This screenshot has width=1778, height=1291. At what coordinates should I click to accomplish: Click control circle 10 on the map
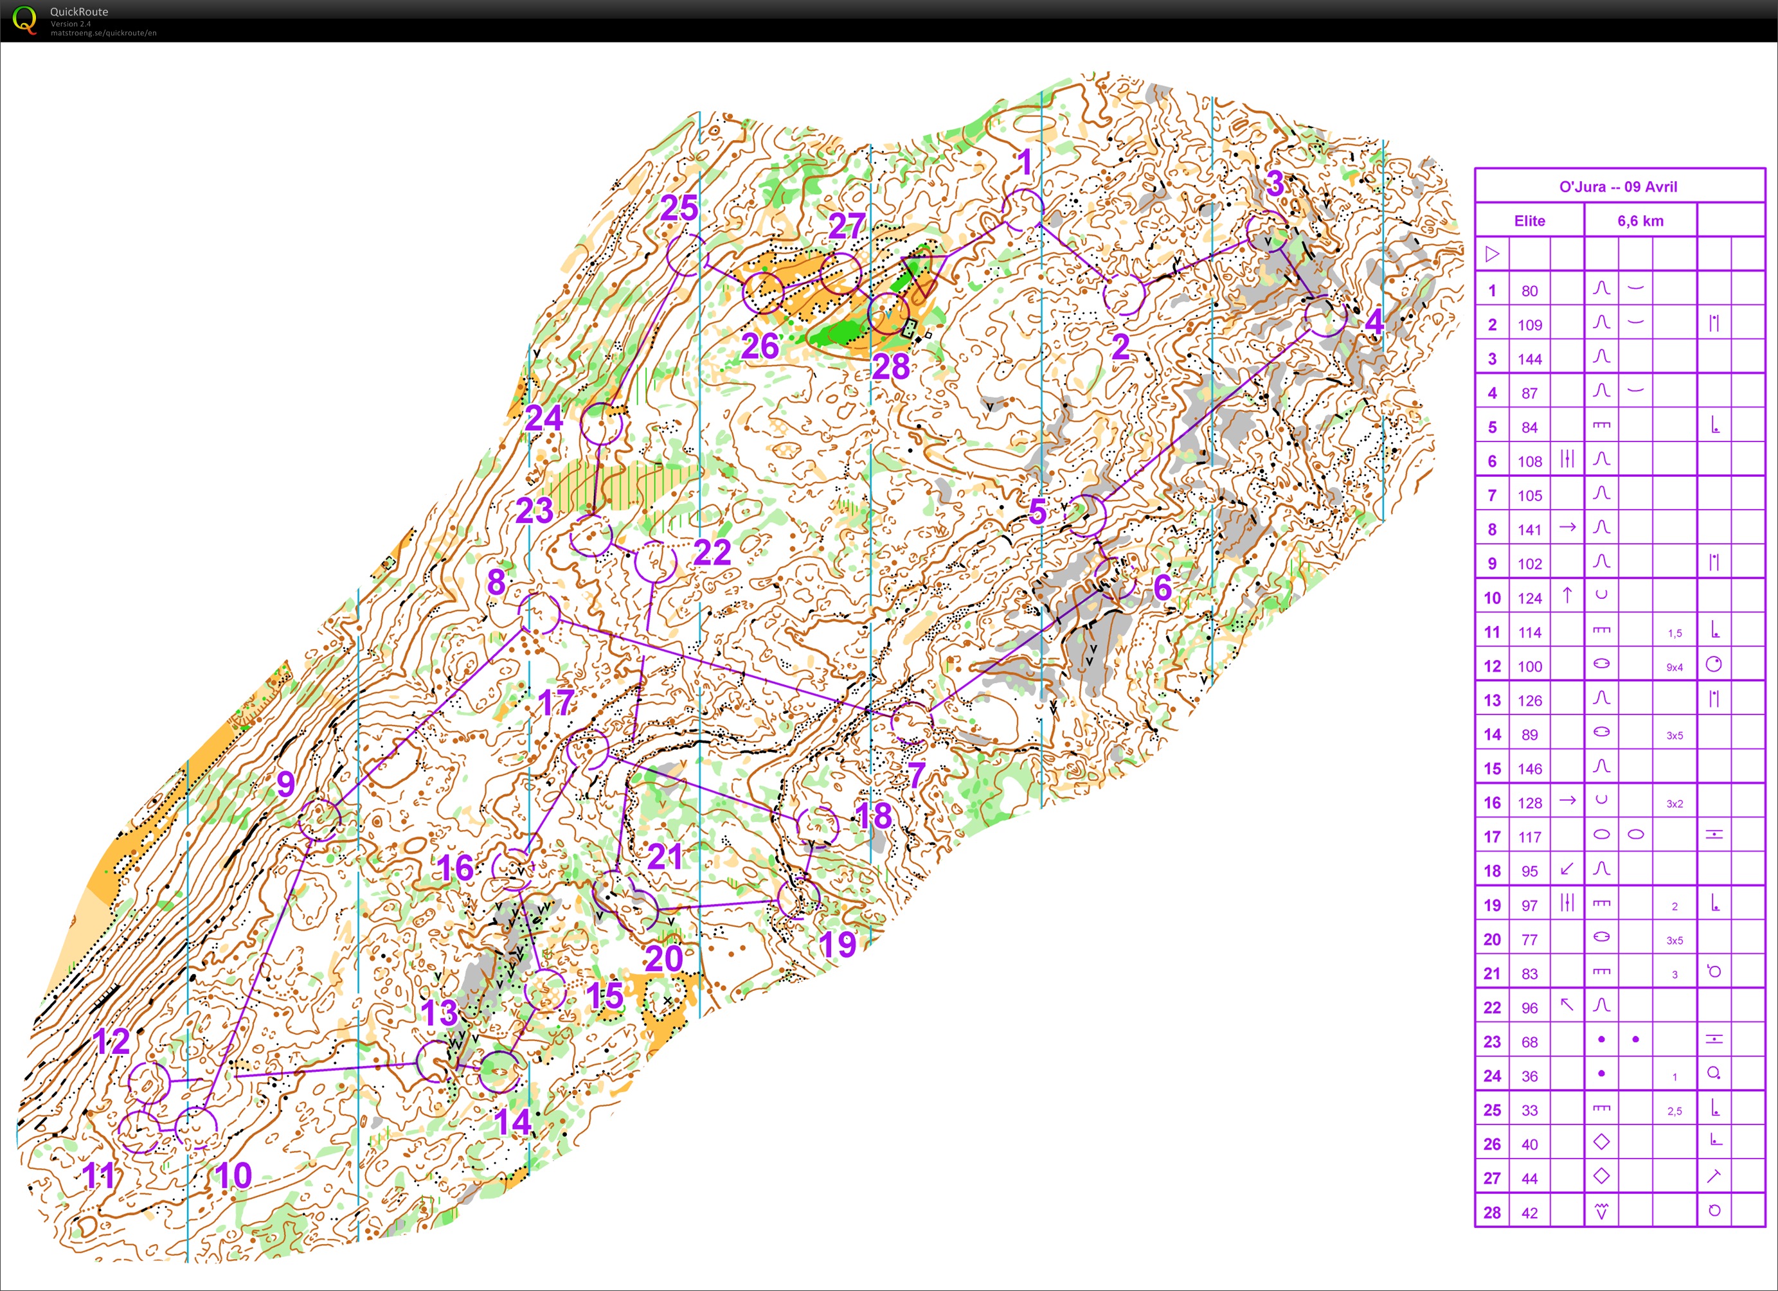tap(196, 1128)
